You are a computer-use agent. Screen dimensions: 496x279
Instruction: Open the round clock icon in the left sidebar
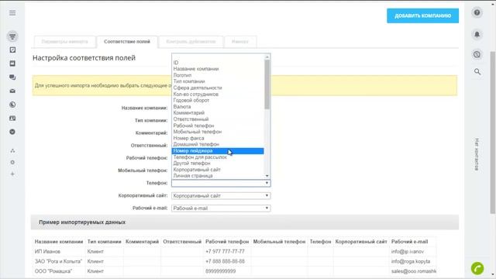12,105
